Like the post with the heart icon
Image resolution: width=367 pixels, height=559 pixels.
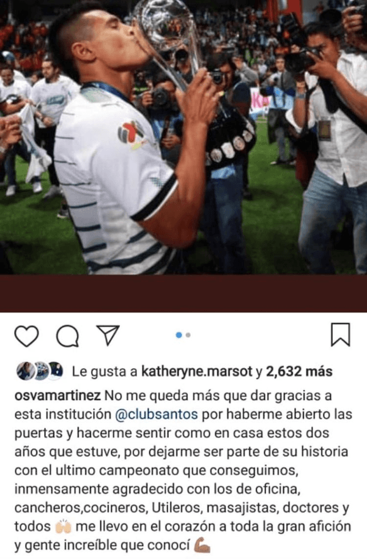(x=27, y=336)
